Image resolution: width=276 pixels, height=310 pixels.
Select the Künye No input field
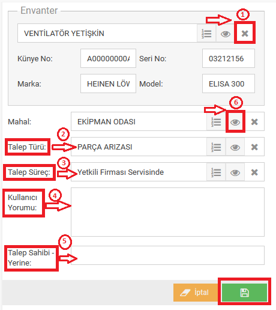point(108,58)
